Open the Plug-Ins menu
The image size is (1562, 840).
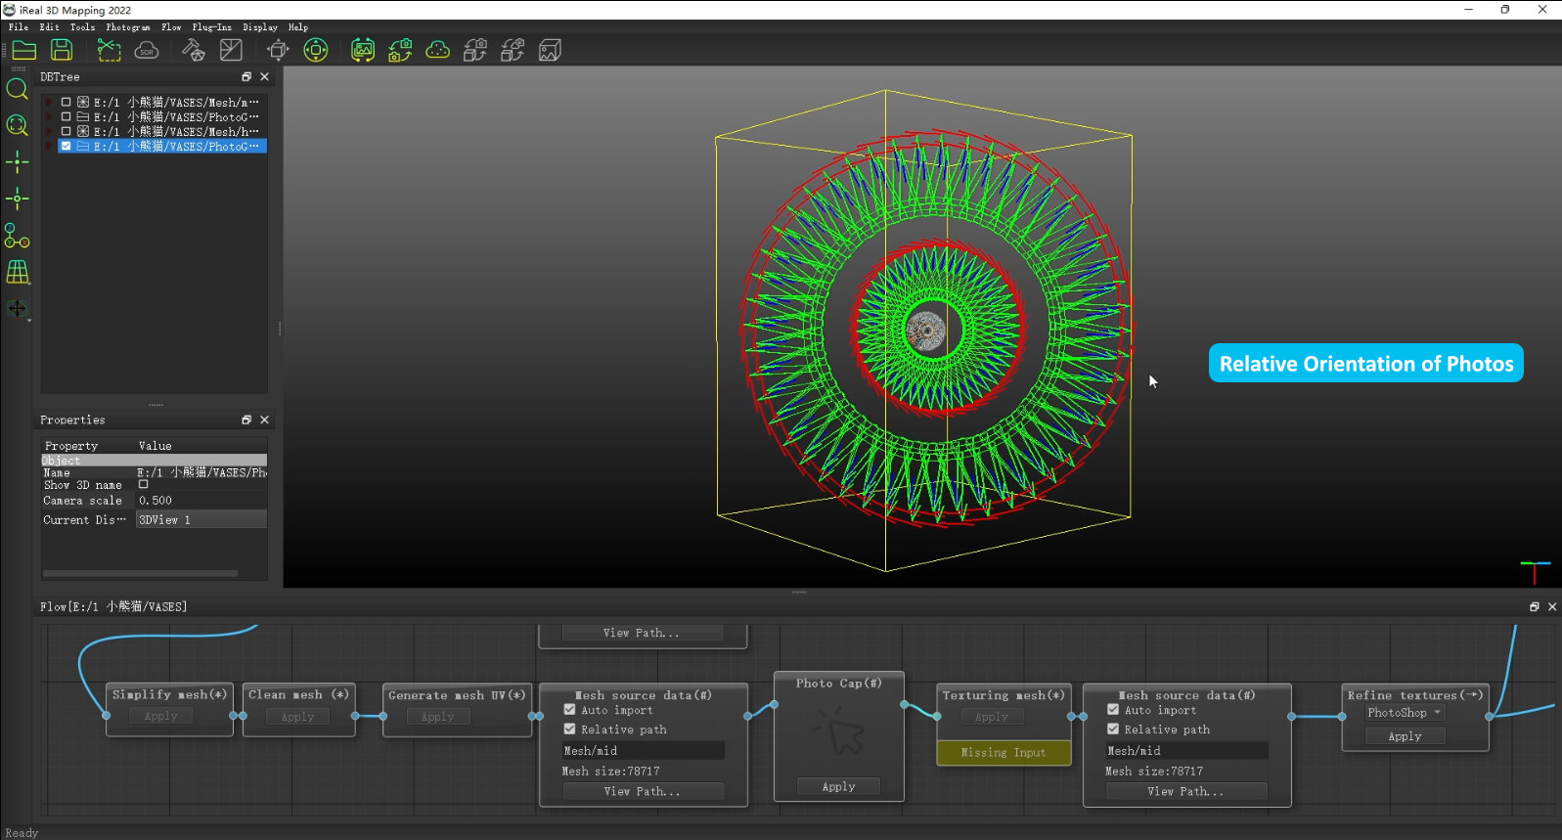click(211, 27)
